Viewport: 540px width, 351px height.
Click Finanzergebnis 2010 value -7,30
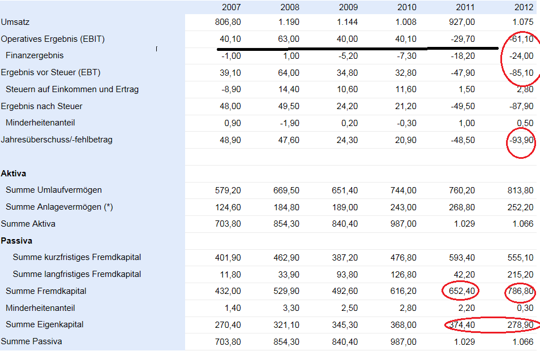pyautogui.click(x=406, y=56)
